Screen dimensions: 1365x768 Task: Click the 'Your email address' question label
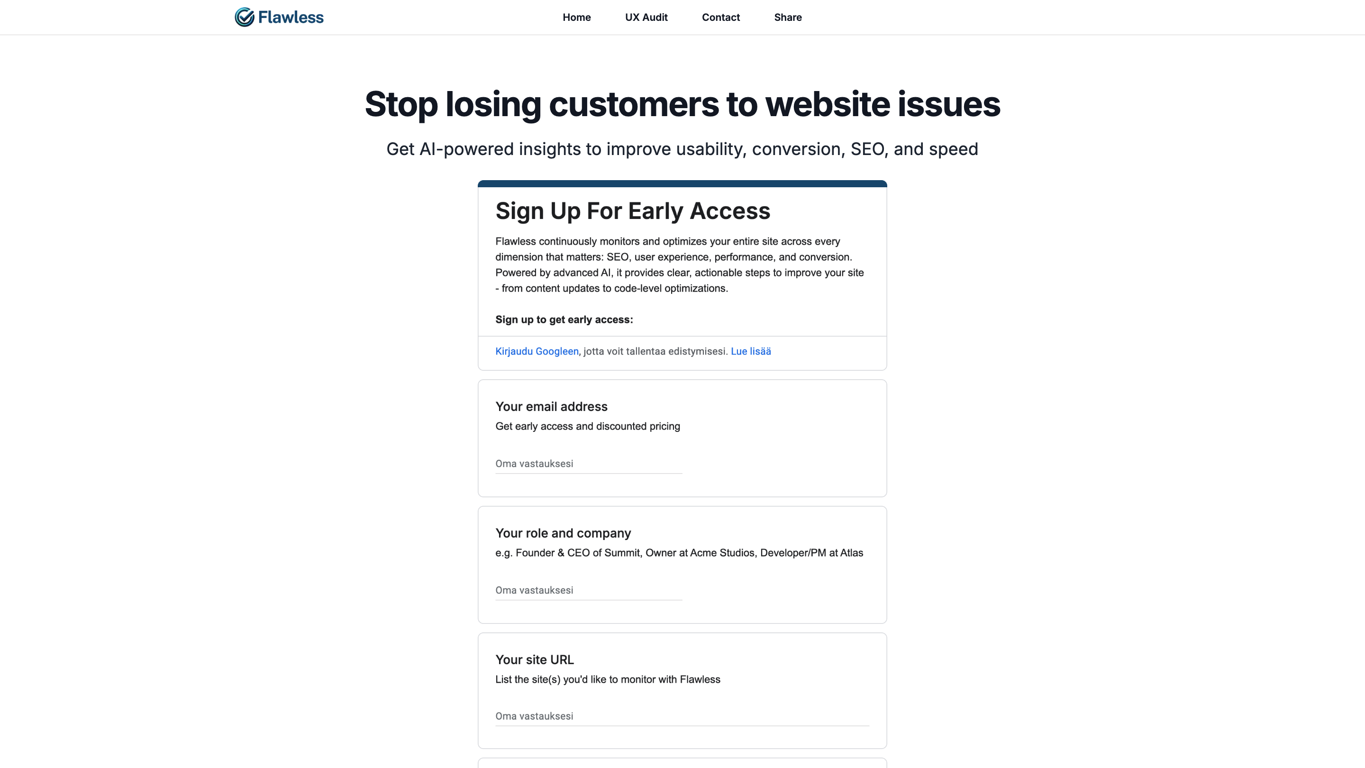[551, 407]
